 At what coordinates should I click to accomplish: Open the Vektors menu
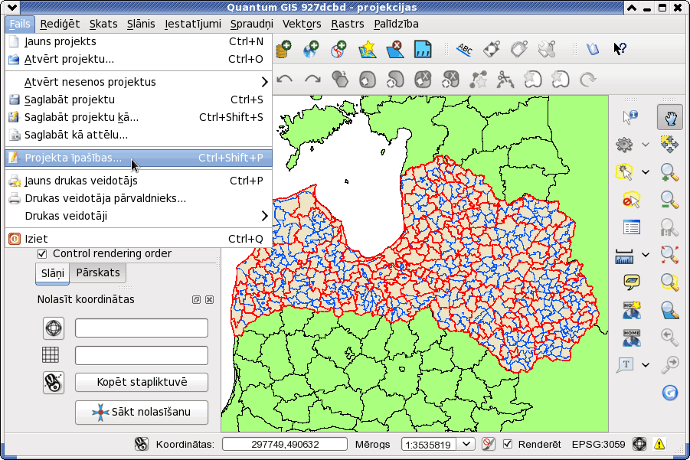click(x=302, y=24)
